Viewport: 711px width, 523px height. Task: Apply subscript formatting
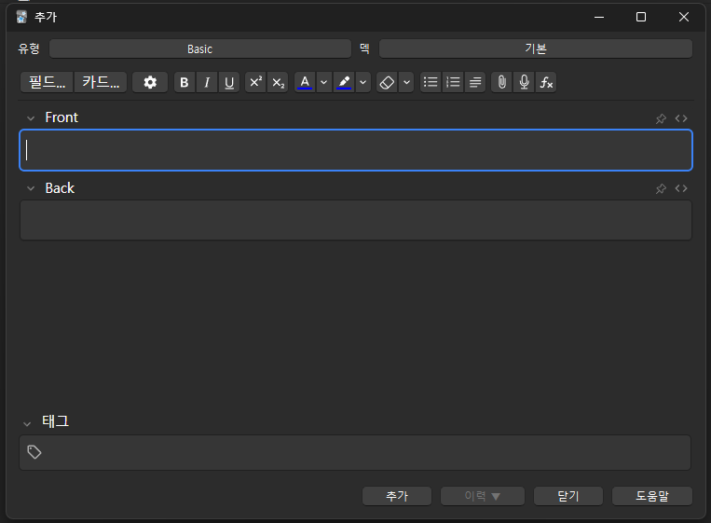click(278, 82)
